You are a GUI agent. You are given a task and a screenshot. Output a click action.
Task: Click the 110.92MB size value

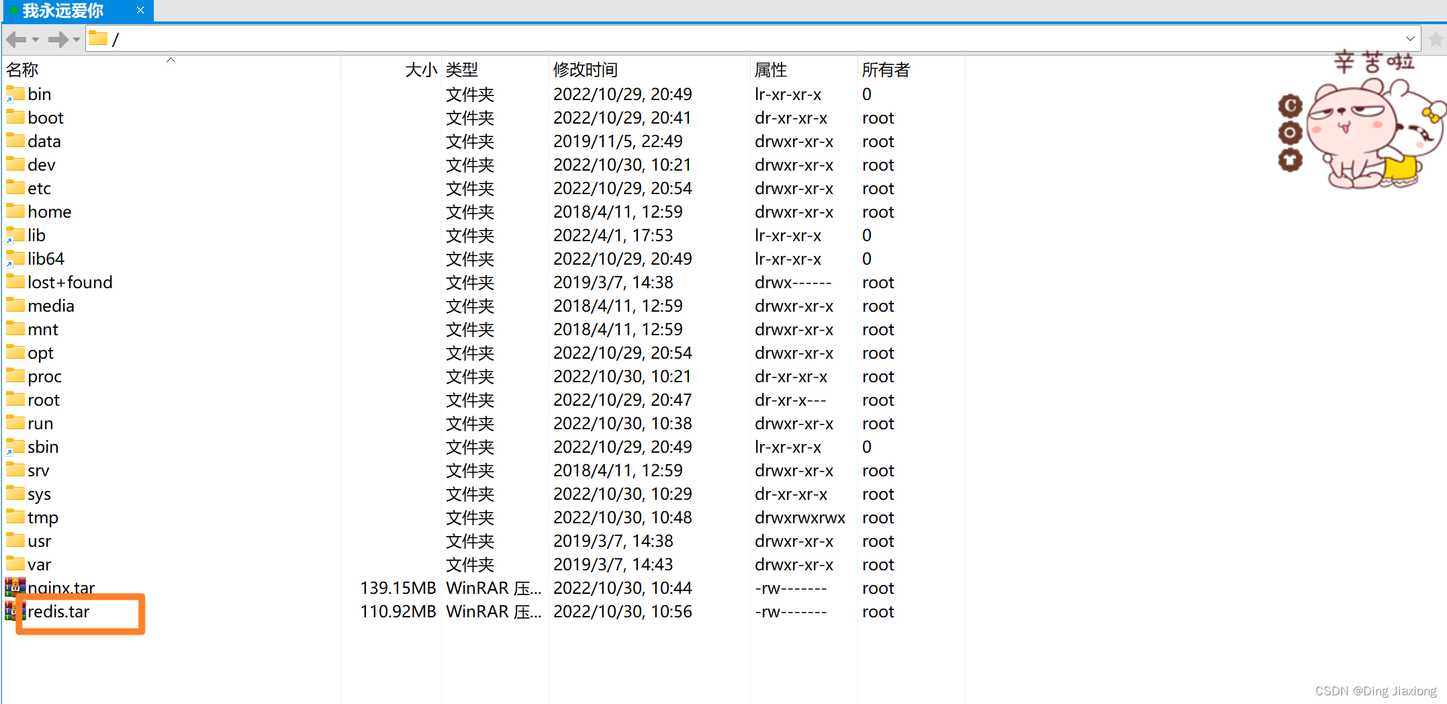[398, 611]
